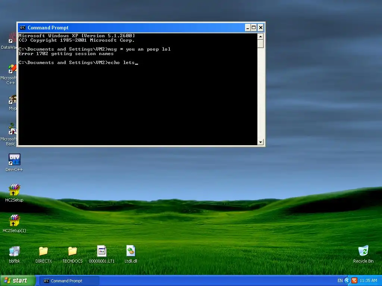Click the Copyright 1985-2001 Microsoft Corp. line
The height and width of the screenshot is (286, 382).
coord(76,40)
